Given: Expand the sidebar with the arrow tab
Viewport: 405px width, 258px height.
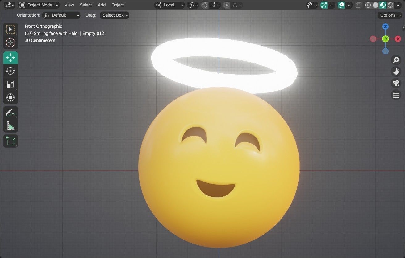Looking at the screenshot, I should 403,28.
